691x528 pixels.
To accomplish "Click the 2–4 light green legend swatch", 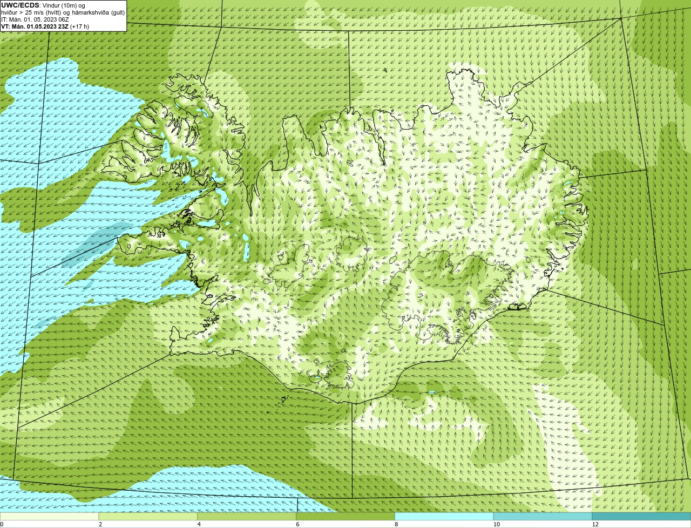I will [x=148, y=517].
